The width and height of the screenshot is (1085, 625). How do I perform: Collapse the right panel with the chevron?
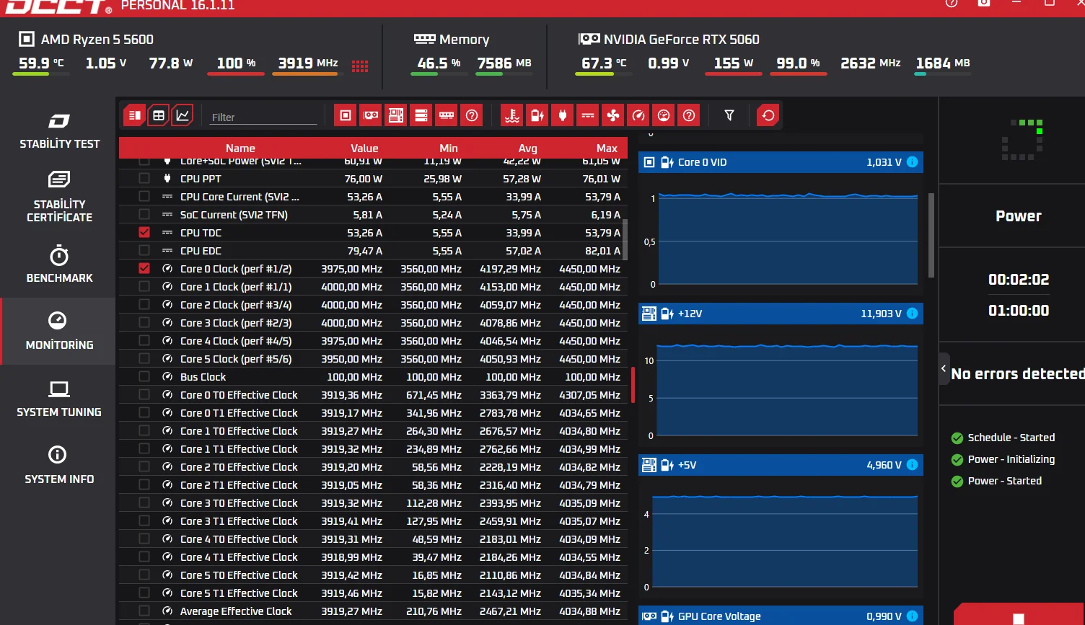[944, 368]
